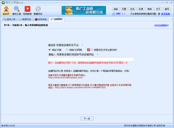Choose the 阿里巴巴 platform radio option
Image resolution: width=174 pixels, height=128 pixels.
click(92, 50)
